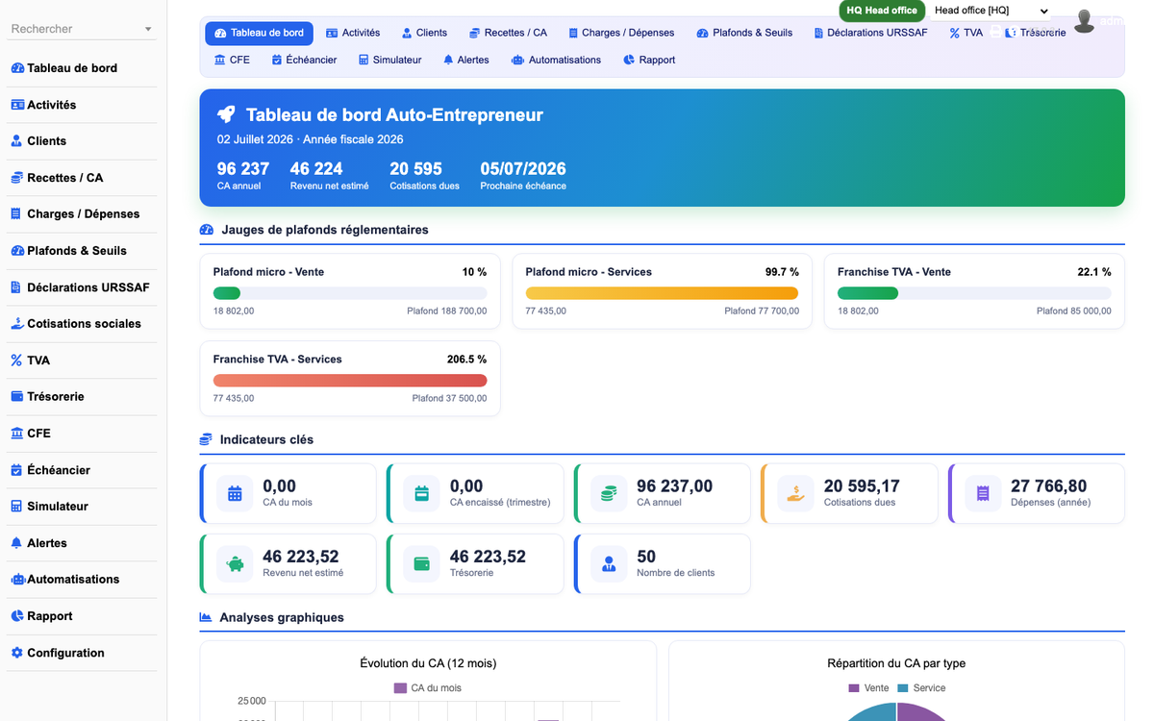Click the percent icon next to TVA in sidebar
The width and height of the screenshot is (1154, 721).
[x=16, y=360]
